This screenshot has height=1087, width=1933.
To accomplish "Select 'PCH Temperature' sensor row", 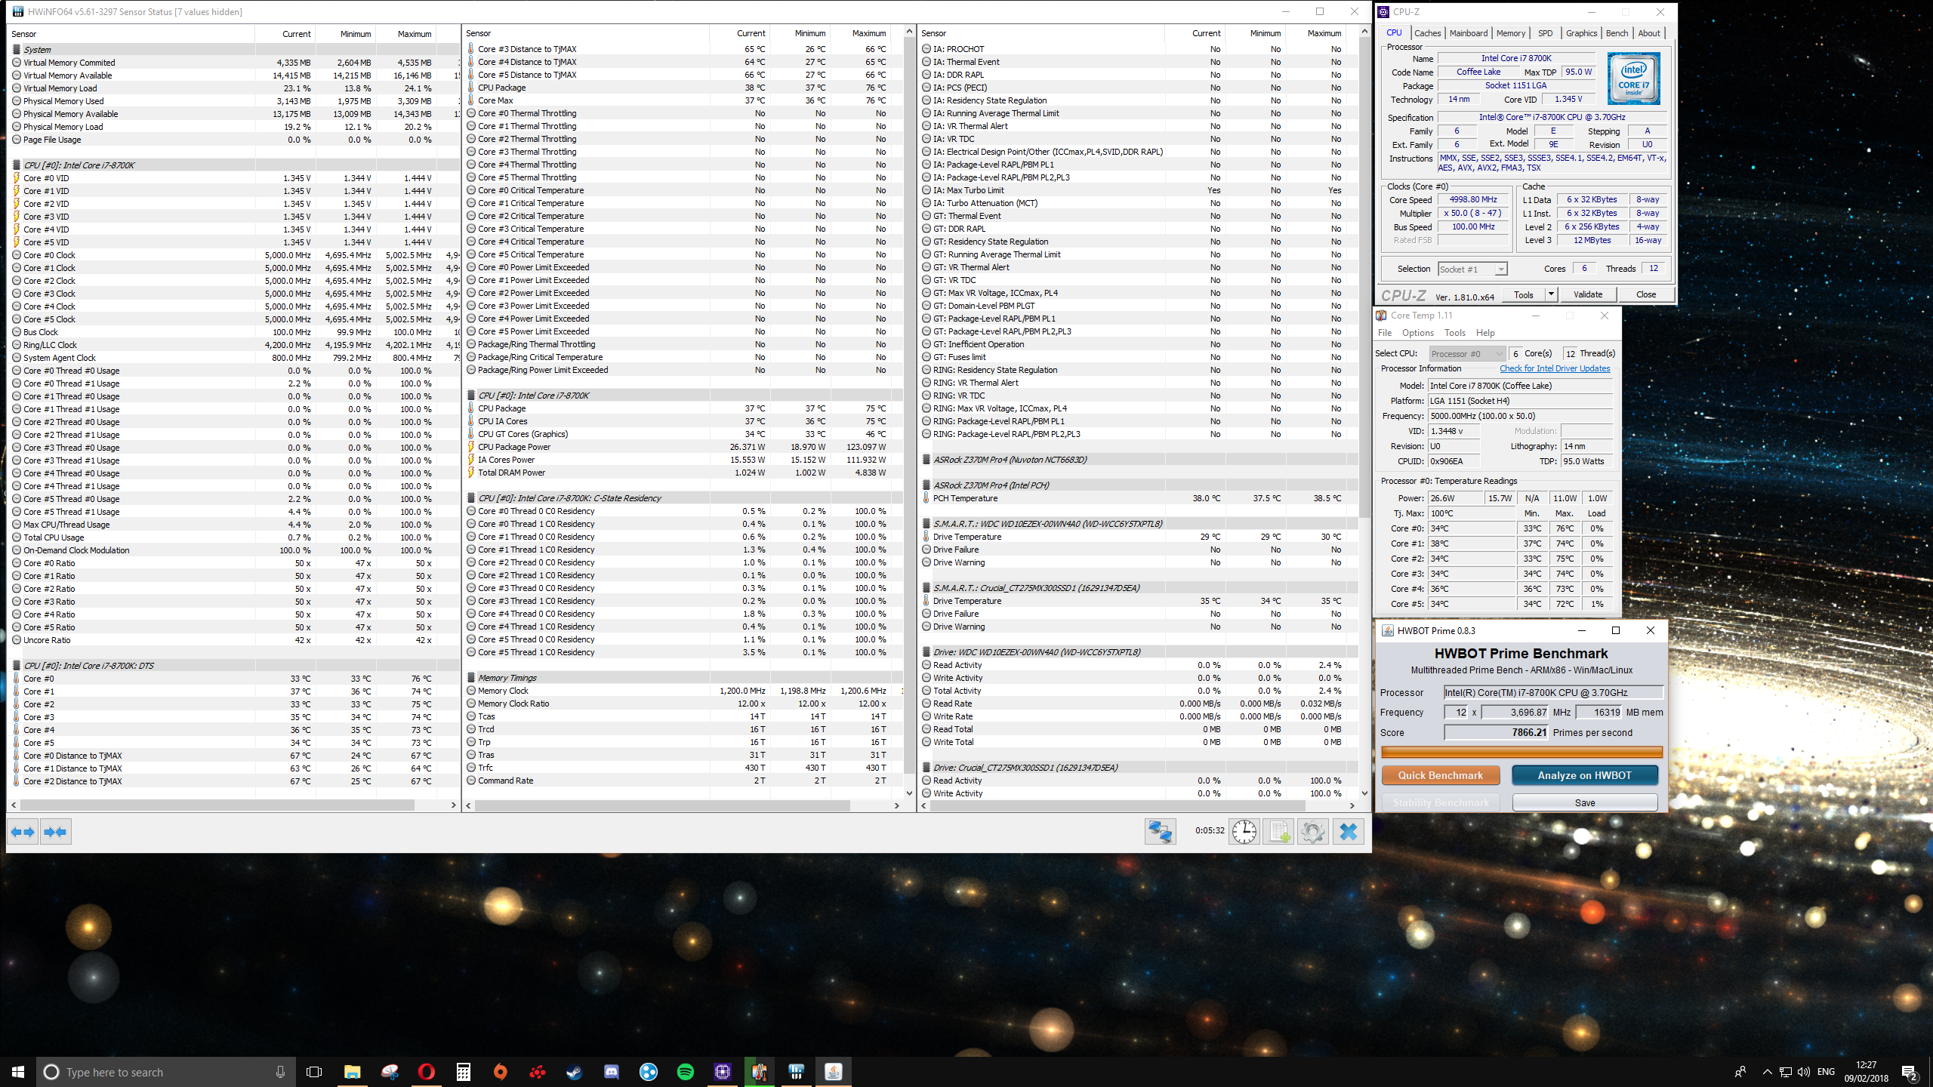I will click(1138, 498).
